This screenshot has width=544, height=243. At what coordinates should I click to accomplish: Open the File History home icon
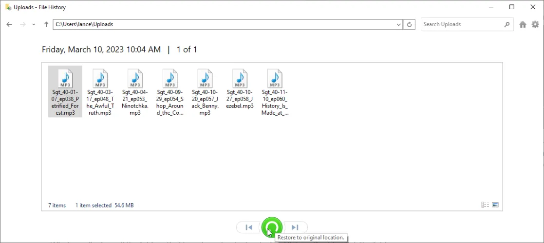523,24
